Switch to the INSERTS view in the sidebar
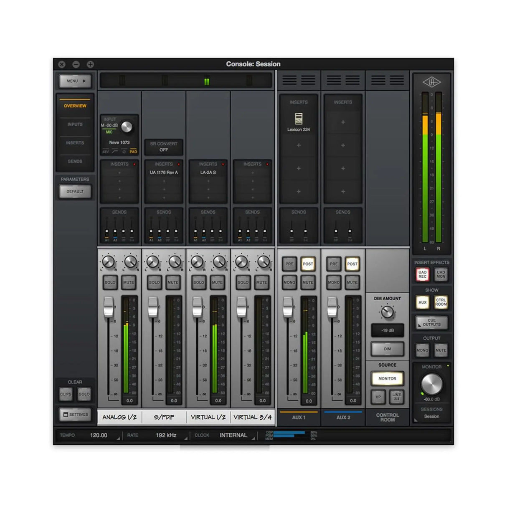 (75, 143)
